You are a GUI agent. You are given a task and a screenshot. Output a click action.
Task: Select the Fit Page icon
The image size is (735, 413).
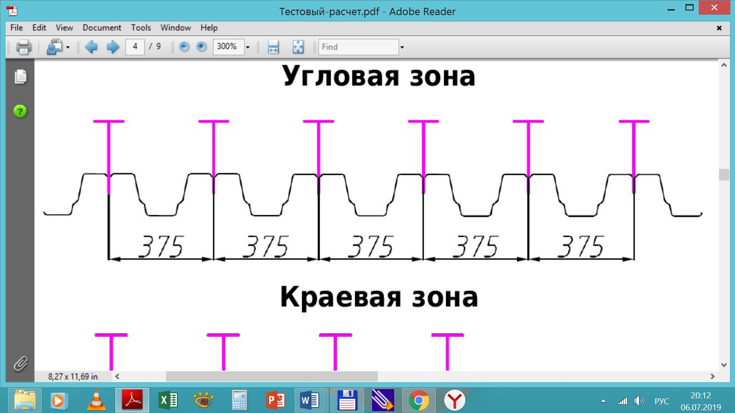tap(298, 47)
